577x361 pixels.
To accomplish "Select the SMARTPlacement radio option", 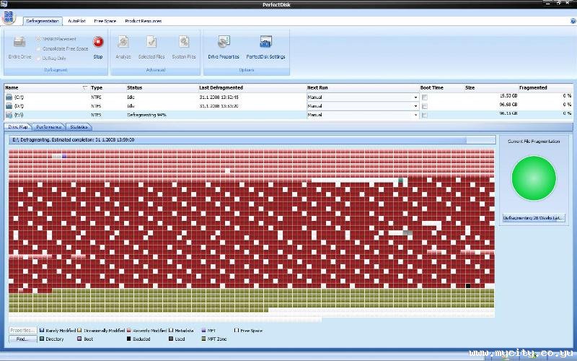I will pos(38,40).
